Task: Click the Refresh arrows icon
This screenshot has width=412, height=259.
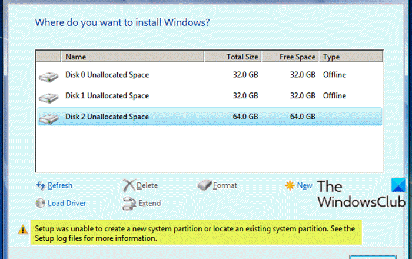Action: click(x=41, y=185)
